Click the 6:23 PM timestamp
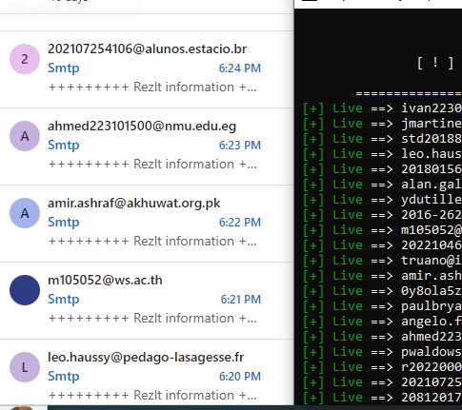The width and height of the screenshot is (462, 410). coord(240,146)
